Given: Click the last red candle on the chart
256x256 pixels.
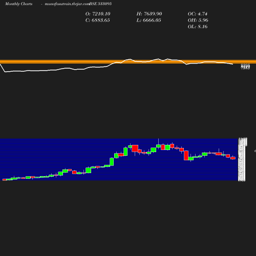Looking at the screenshot, I should pos(233,158).
